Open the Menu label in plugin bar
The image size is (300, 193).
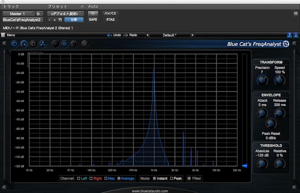11,35
